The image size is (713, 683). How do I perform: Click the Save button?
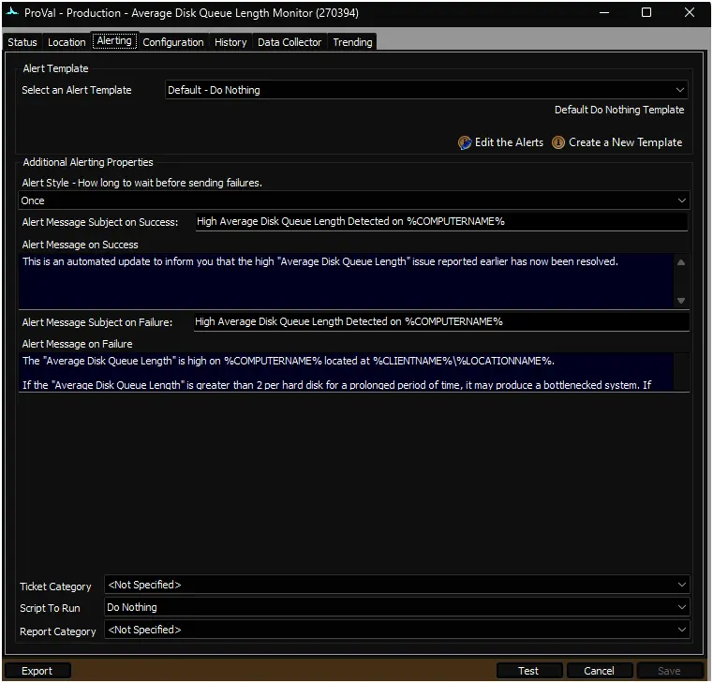(x=669, y=671)
